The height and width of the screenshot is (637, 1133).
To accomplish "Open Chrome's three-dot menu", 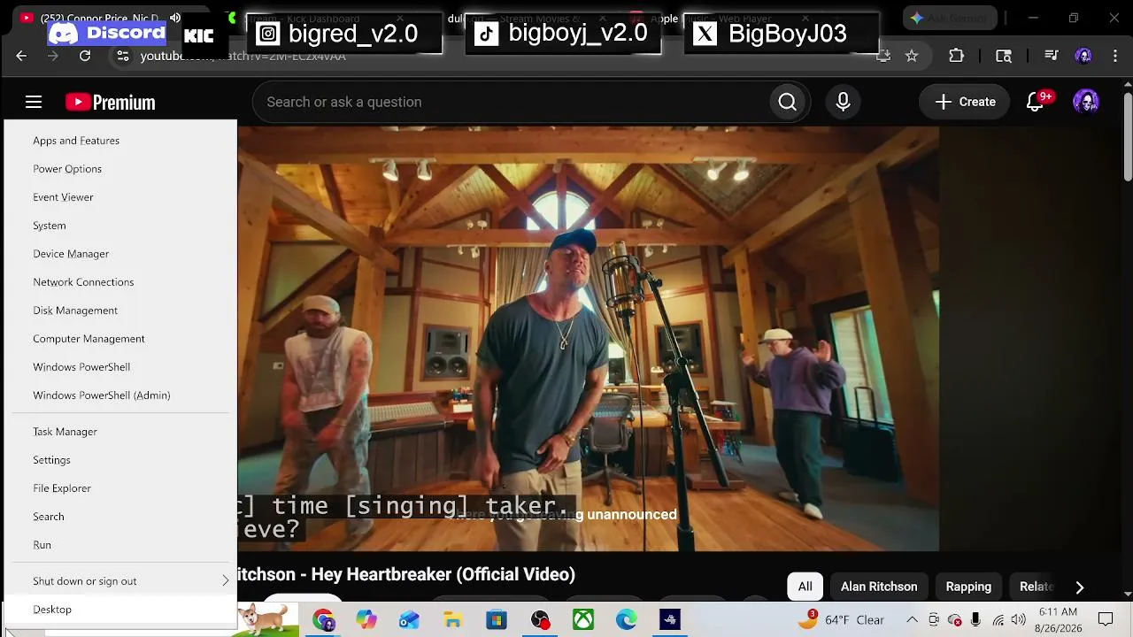I will point(1115,56).
